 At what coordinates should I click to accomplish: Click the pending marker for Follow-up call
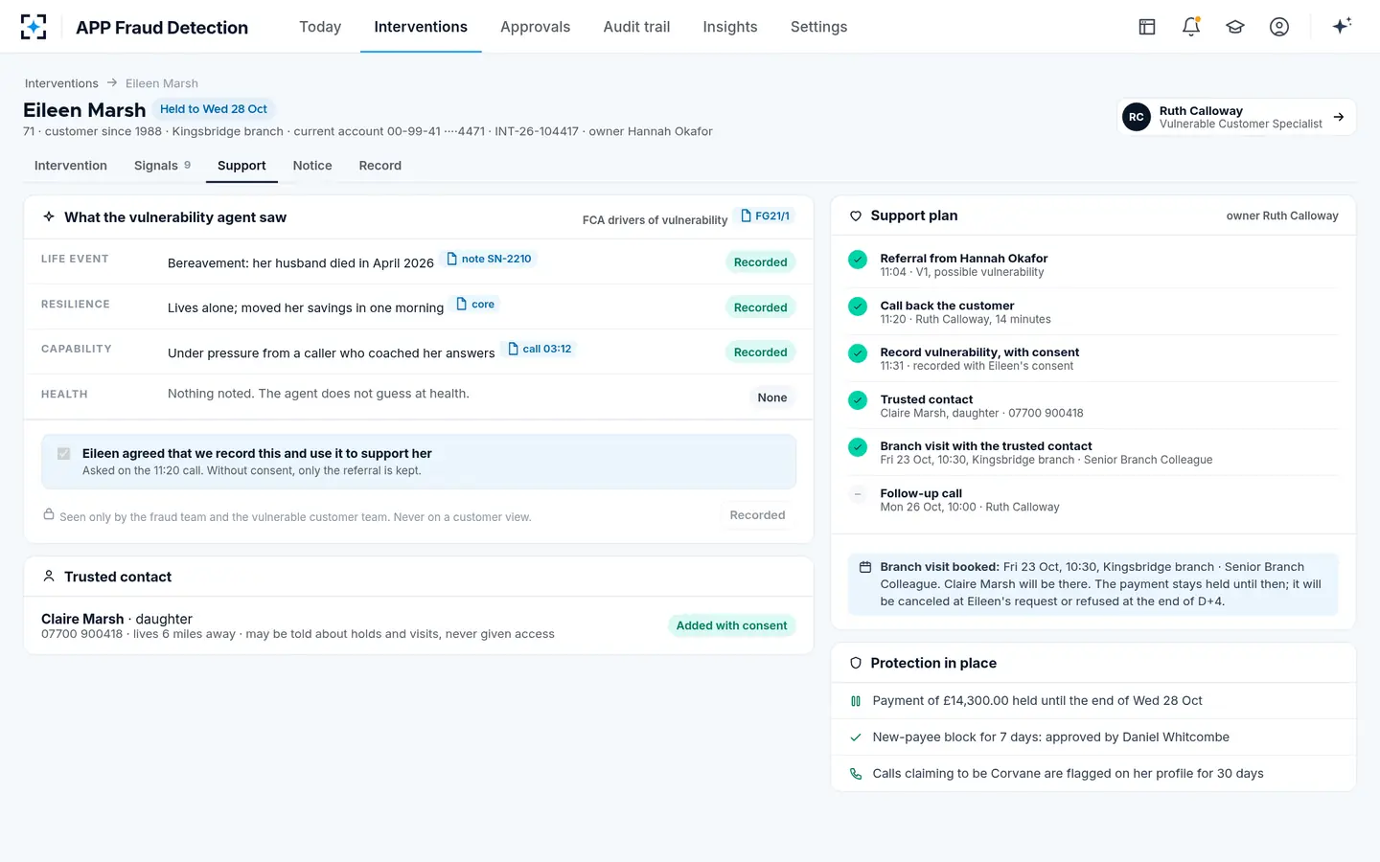(858, 493)
